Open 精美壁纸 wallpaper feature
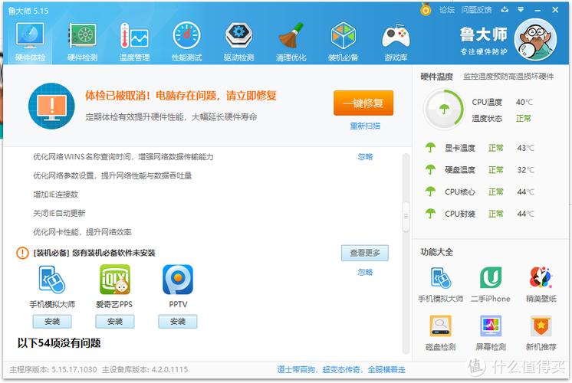Viewport: 572px width, 383px height. point(541,285)
